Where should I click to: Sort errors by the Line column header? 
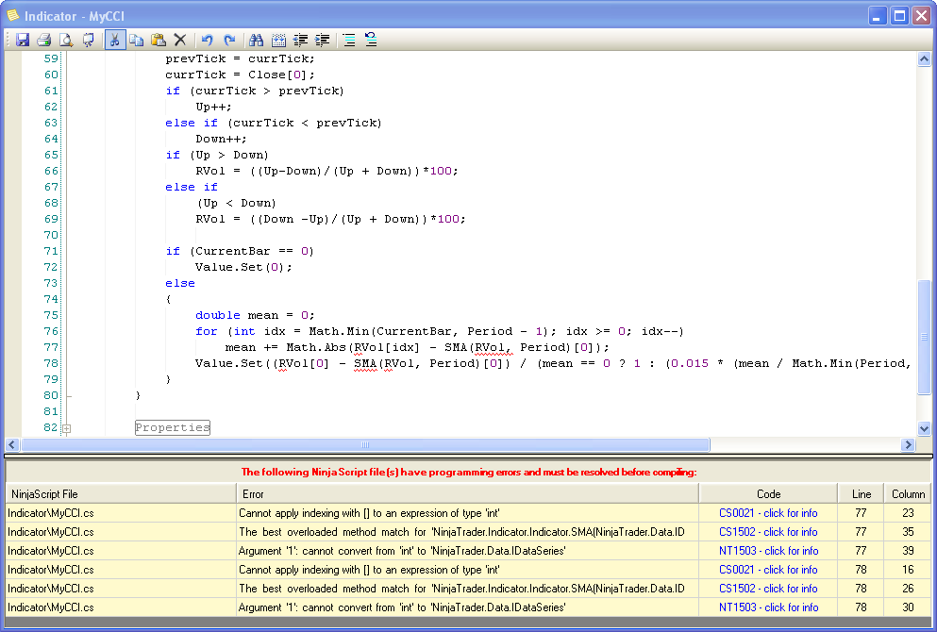pos(860,493)
